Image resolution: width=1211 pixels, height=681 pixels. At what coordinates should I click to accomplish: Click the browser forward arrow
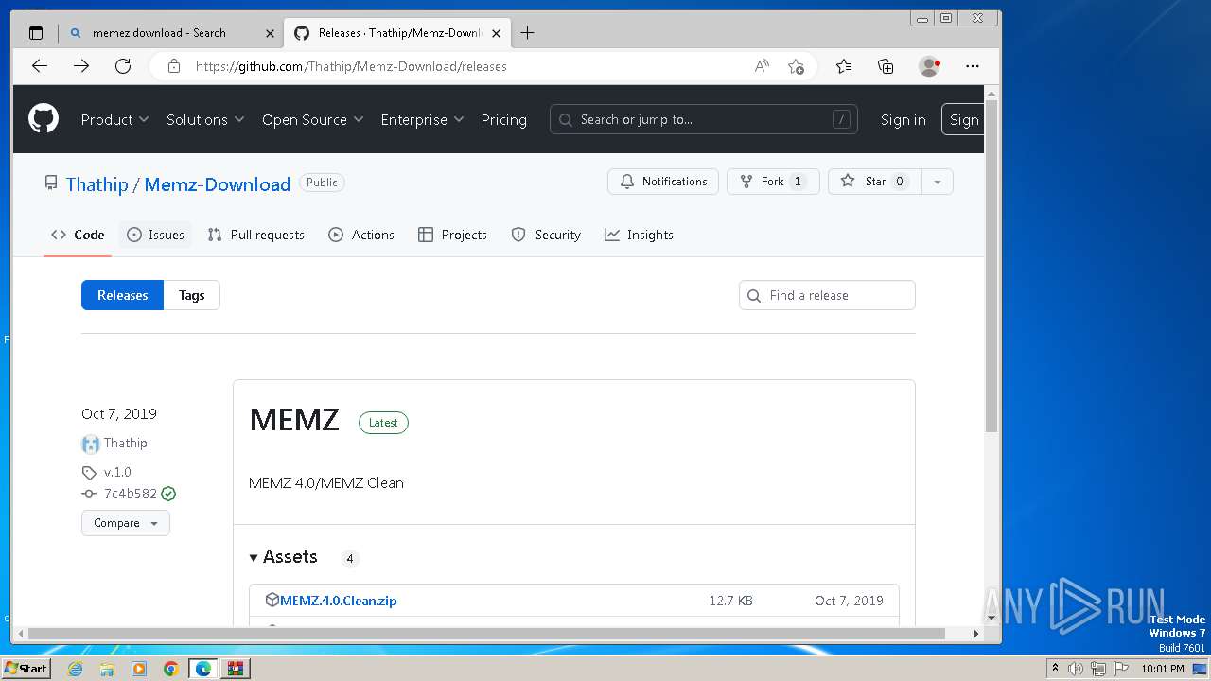tap(81, 66)
